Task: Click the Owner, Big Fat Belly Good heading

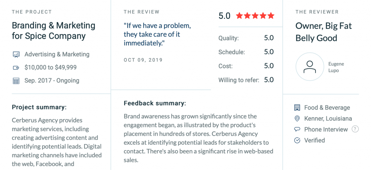Action: point(324,32)
